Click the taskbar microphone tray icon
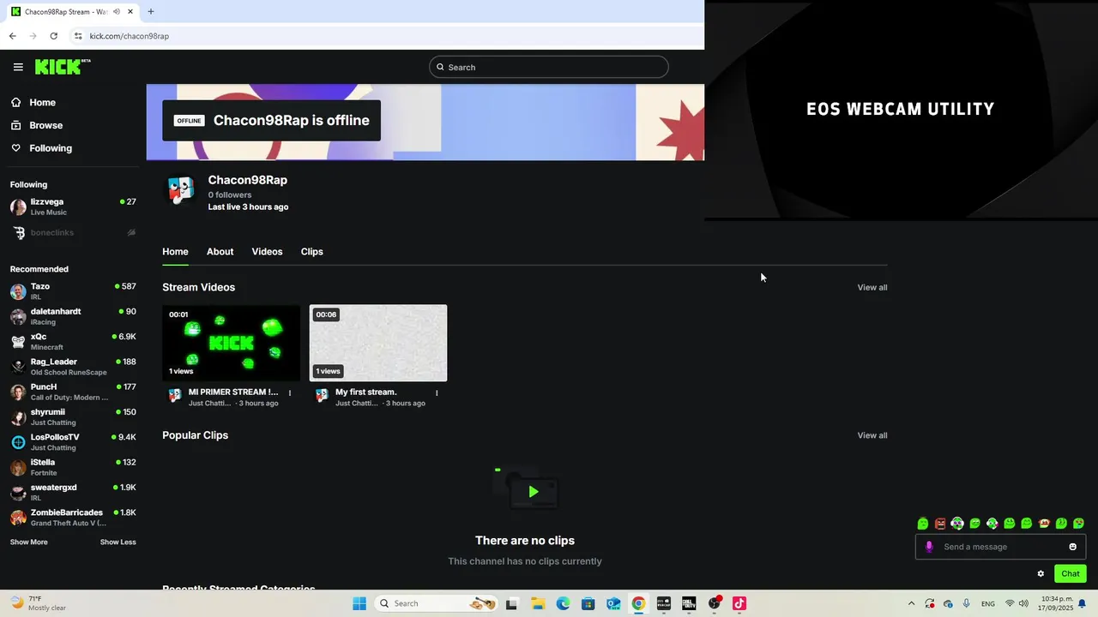 [967, 604]
